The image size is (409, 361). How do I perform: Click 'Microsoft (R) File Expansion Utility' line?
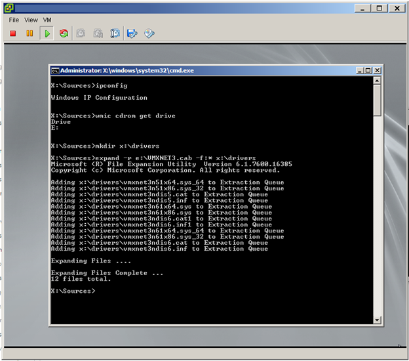pyautogui.click(x=171, y=164)
